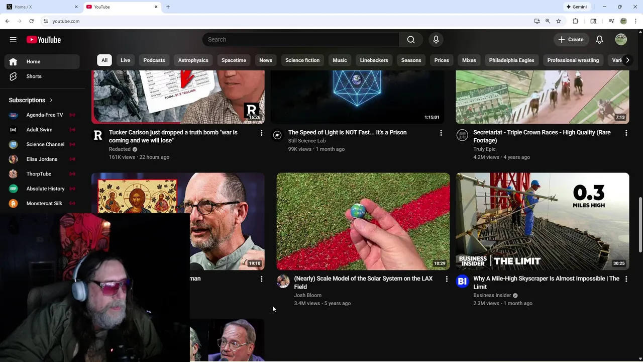Viewport: 643px width, 362px height.
Task: Open a new browser tab
Action: (x=168, y=7)
